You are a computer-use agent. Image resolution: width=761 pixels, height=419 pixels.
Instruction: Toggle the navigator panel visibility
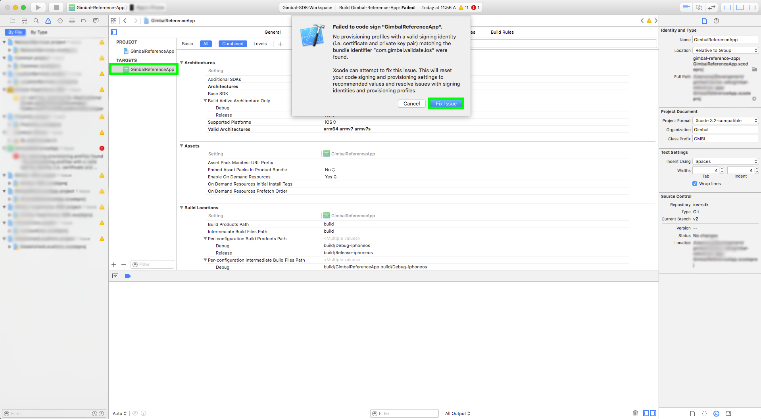727,8
